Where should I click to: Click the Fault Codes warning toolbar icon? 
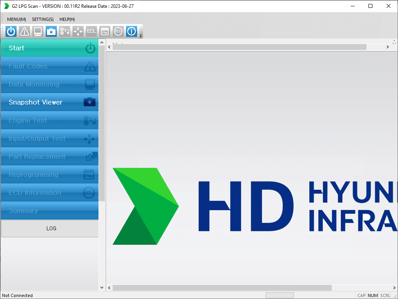24,31
